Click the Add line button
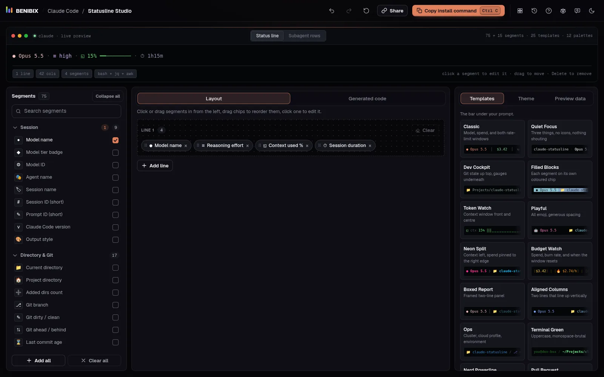 click(155, 166)
